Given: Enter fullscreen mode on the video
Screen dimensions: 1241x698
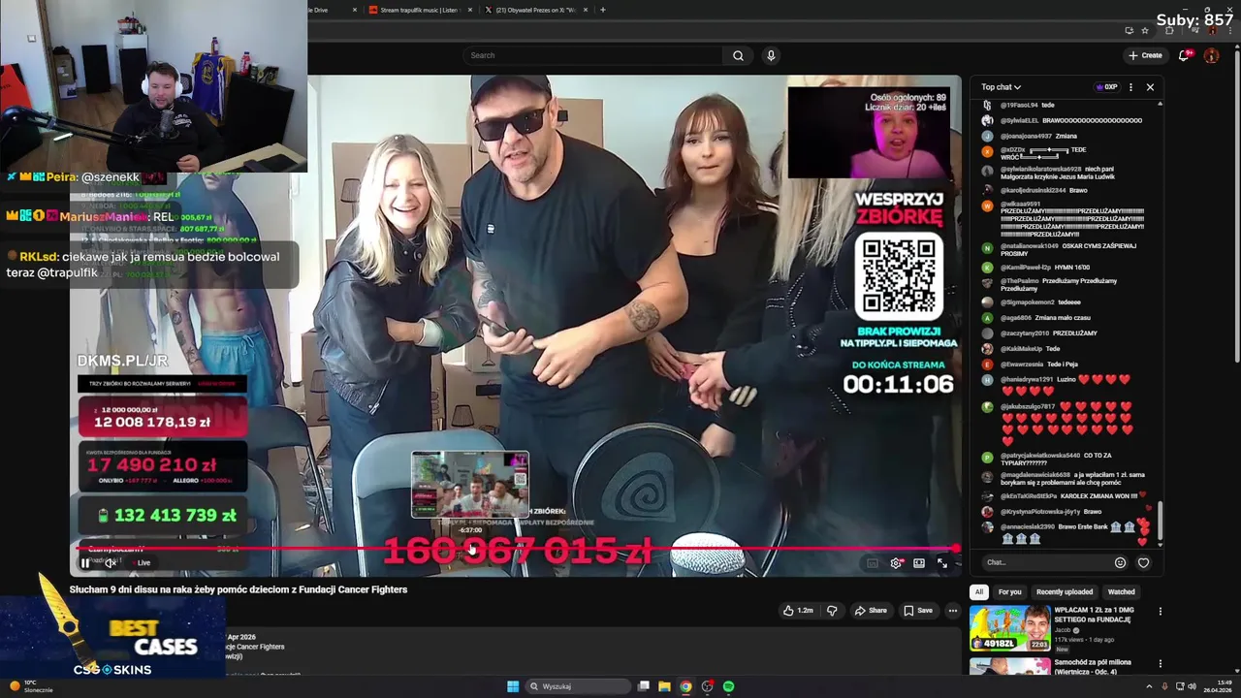Looking at the screenshot, I should click(x=942, y=563).
